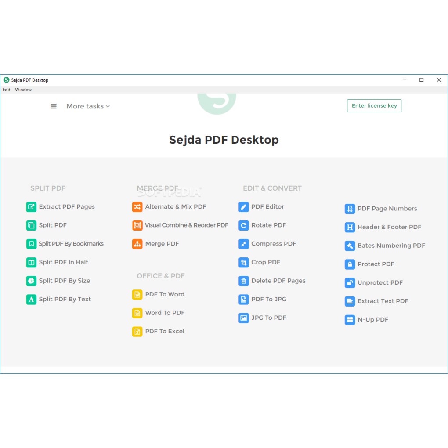Expand the More tasks dropdown
This screenshot has height=448, width=448.
pyautogui.click(x=88, y=106)
